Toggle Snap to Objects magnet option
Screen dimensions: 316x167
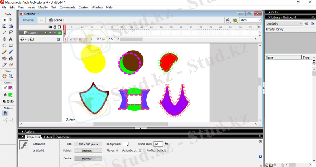click(5, 113)
